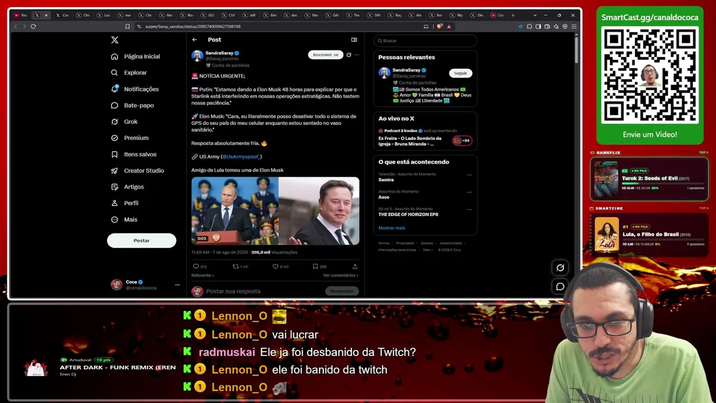The height and width of the screenshot is (403, 716).
Task: Go back with the post back arrow
Action: 194,40
